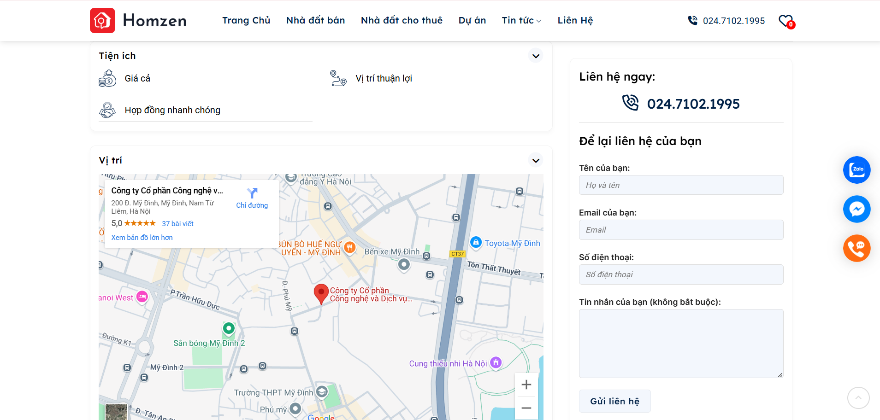
Task: Click the Chỉ đường link text
Action: pos(252,205)
